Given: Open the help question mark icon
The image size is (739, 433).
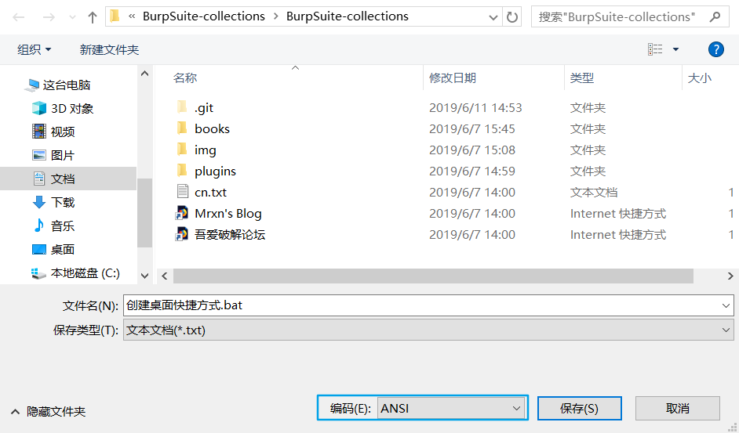Looking at the screenshot, I should coord(715,49).
